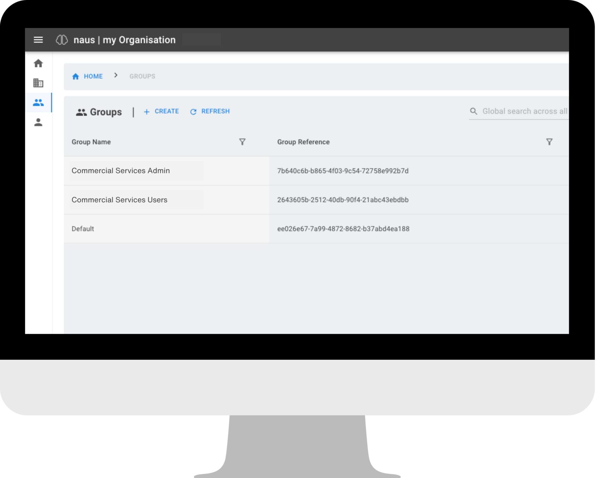Go to Home via sidebar house icon
This screenshot has width=597, height=478.
tap(38, 63)
